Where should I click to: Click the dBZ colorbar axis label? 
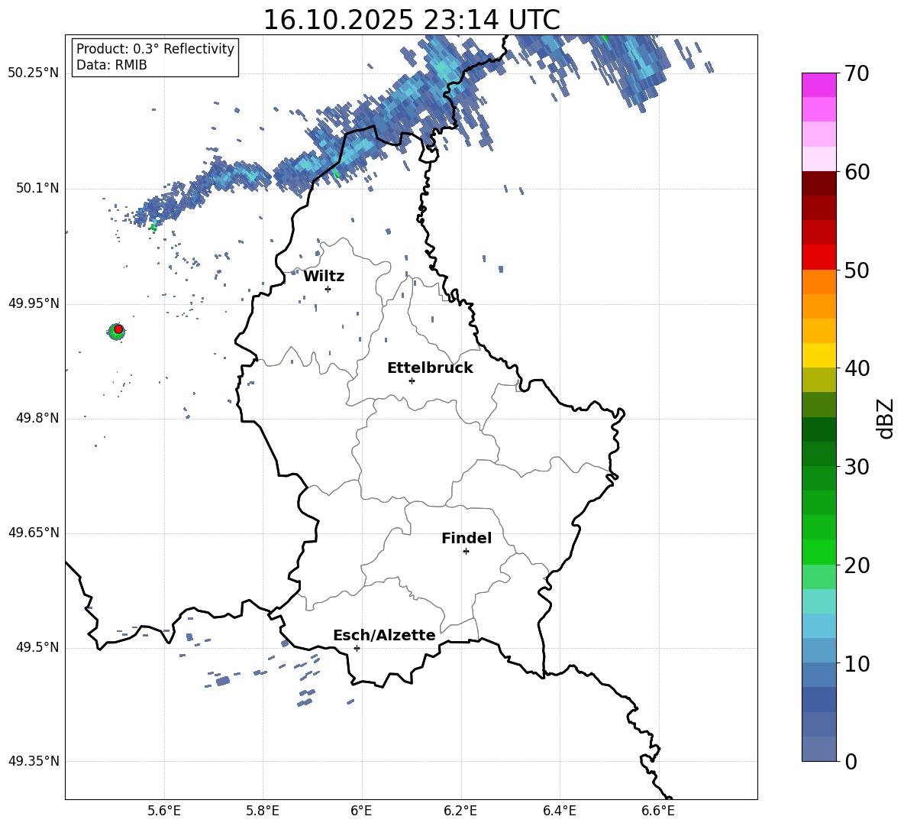(x=886, y=418)
